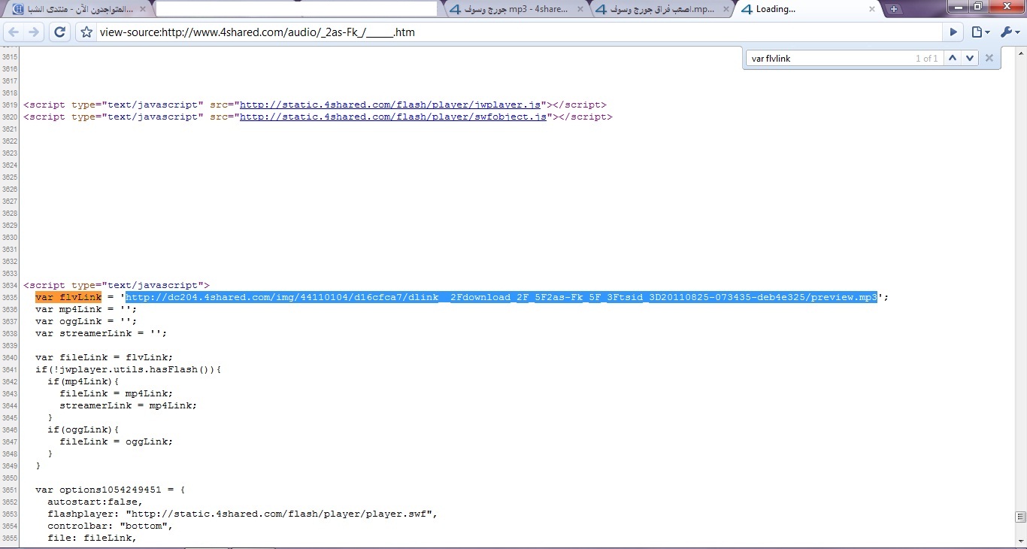1027x549 pixels.
Task: Click the Forward navigation arrow
Action: coord(34,32)
